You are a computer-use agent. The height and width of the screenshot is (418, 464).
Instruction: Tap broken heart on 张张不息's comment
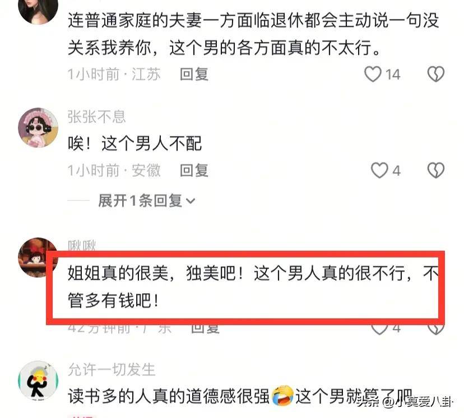(x=436, y=171)
